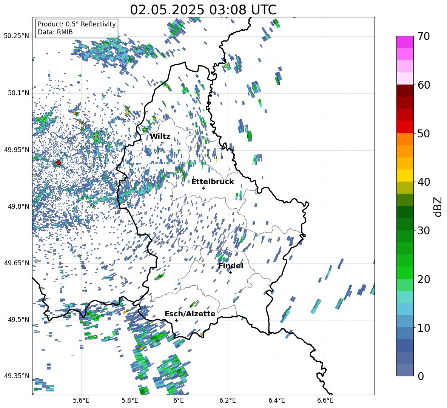
Task: Click the 70 tick on colorbar
Action: click(423, 36)
